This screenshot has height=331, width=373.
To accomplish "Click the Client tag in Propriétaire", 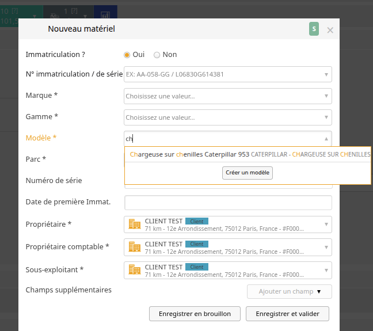I will (x=197, y=221).
